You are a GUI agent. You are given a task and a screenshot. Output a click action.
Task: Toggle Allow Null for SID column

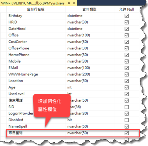coord(127,107)
